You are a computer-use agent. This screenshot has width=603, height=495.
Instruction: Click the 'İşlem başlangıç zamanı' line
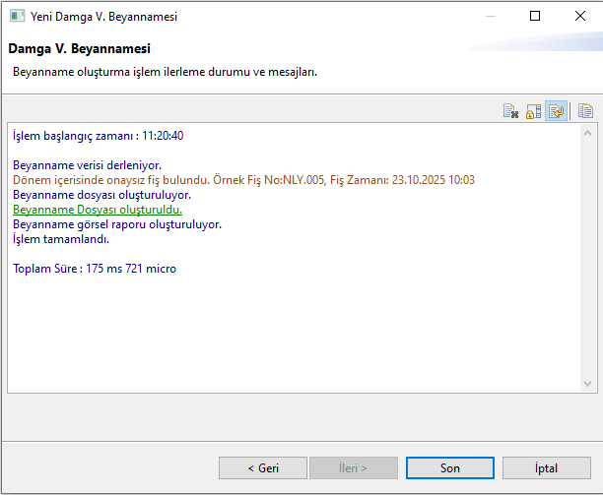(98, 136)
